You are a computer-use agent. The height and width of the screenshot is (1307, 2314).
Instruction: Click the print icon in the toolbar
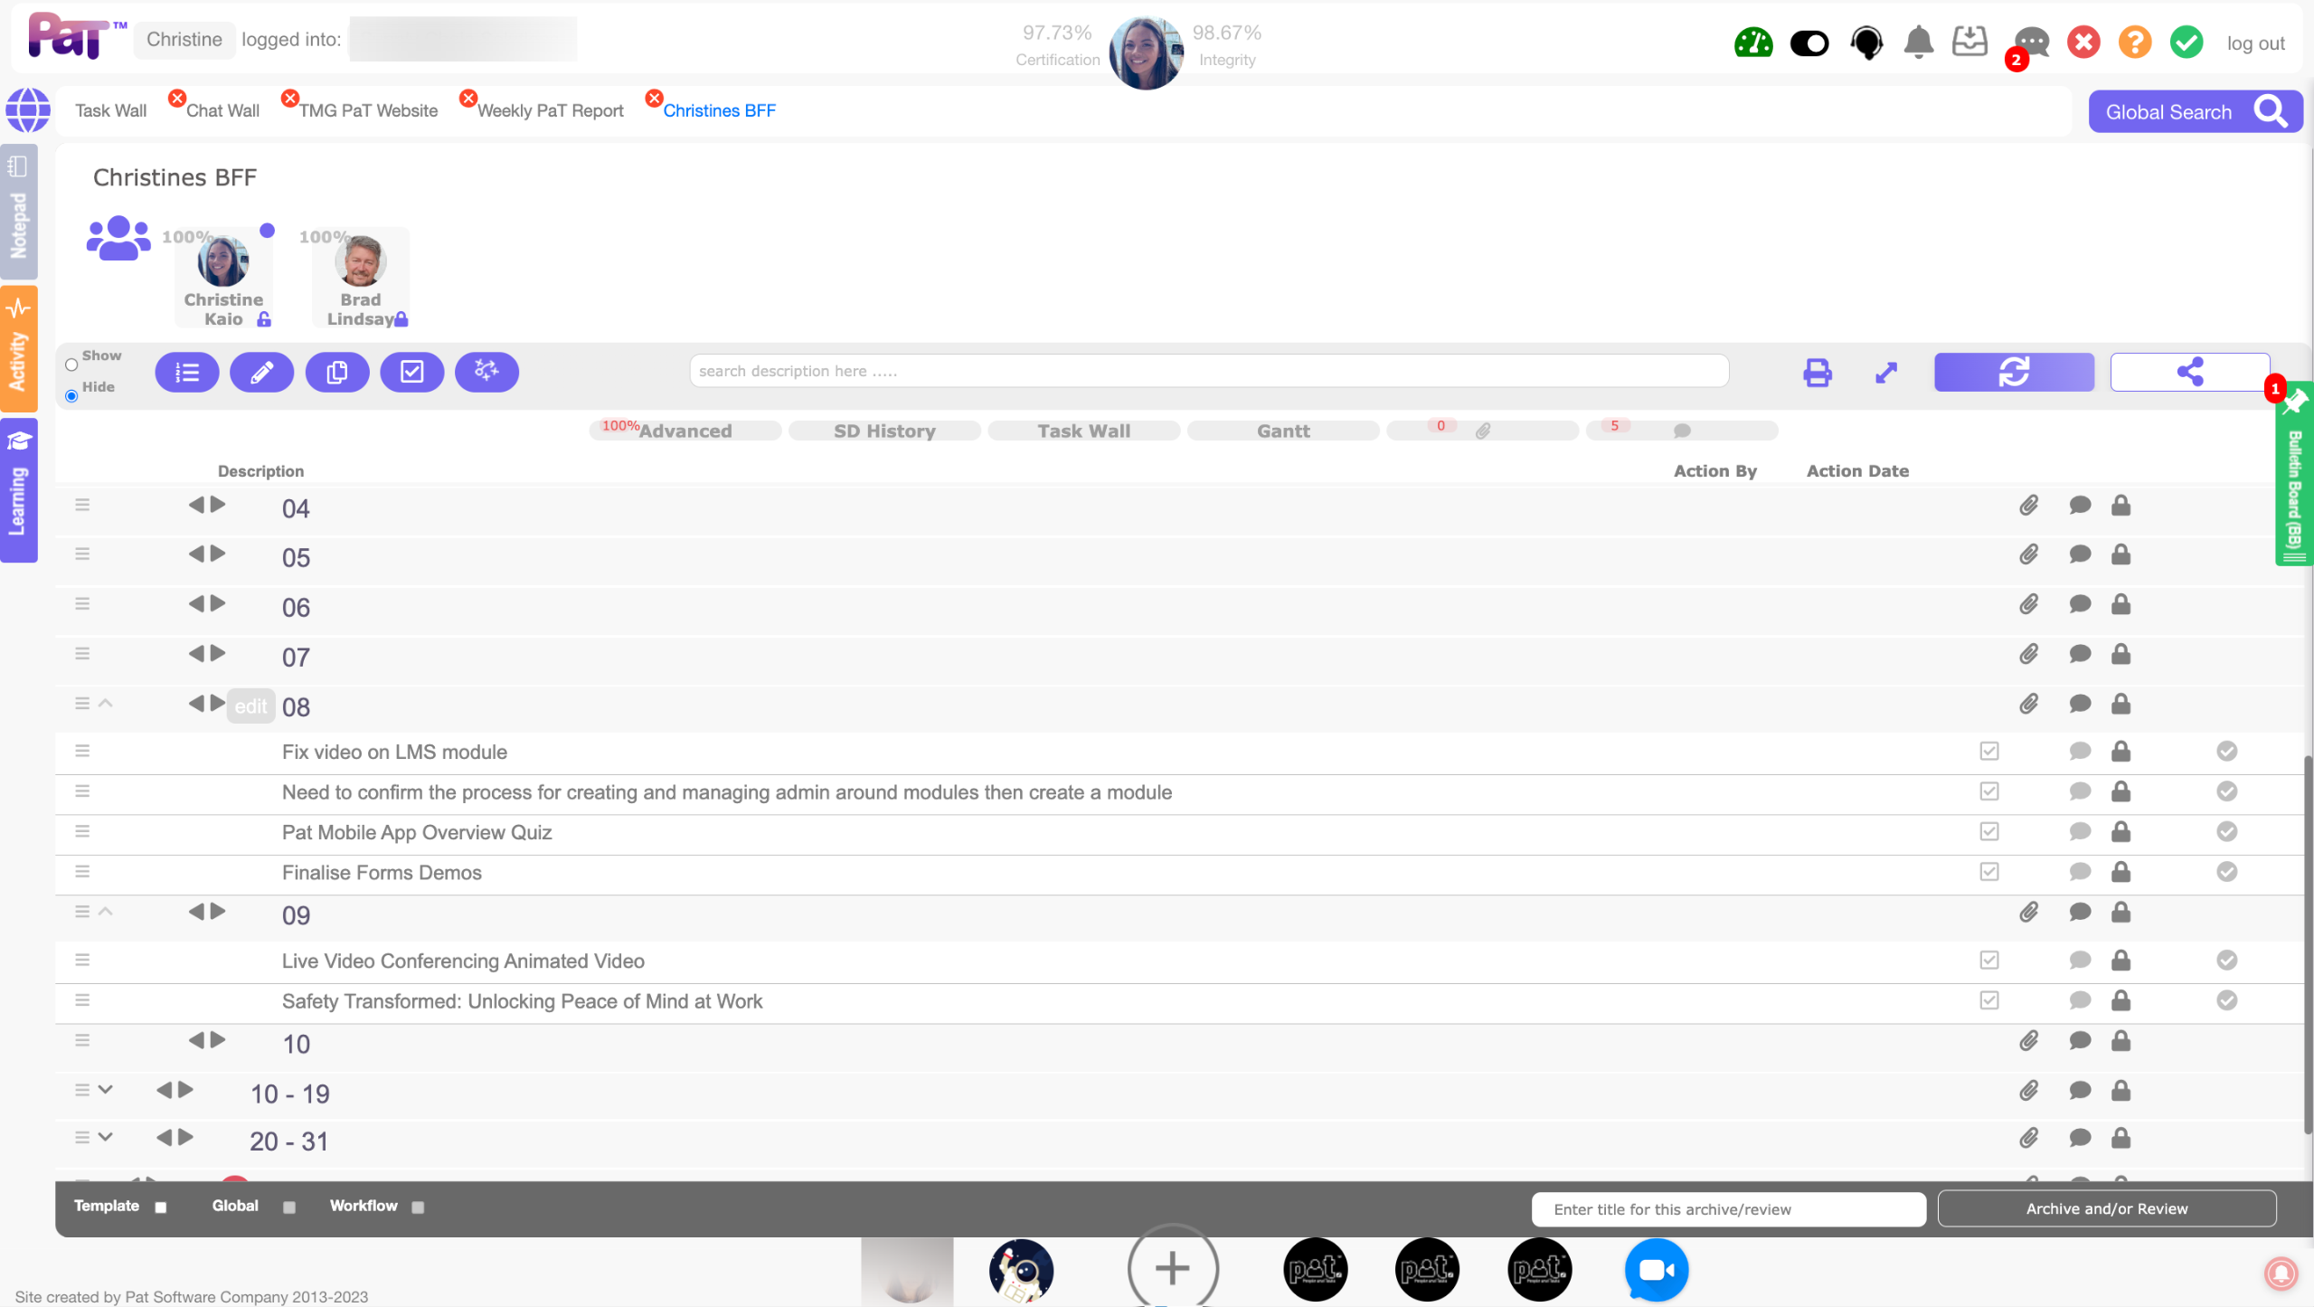point(1817,373)
